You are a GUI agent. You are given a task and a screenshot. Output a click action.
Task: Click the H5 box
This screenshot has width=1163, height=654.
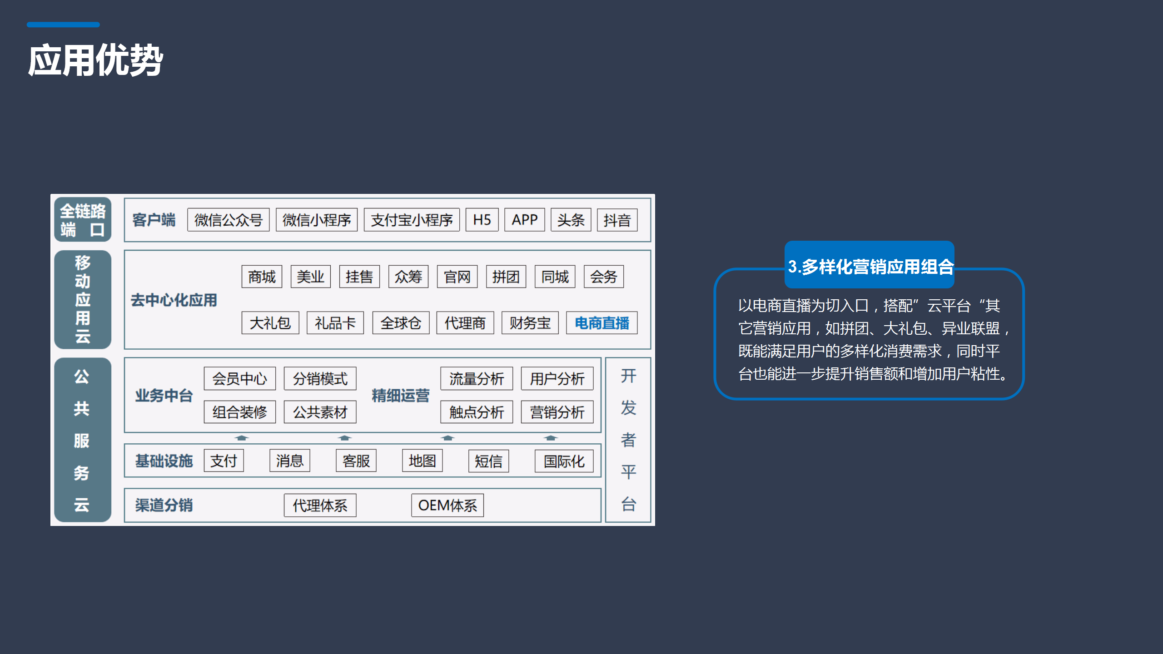pyautogui.click(x=482, y=220)
